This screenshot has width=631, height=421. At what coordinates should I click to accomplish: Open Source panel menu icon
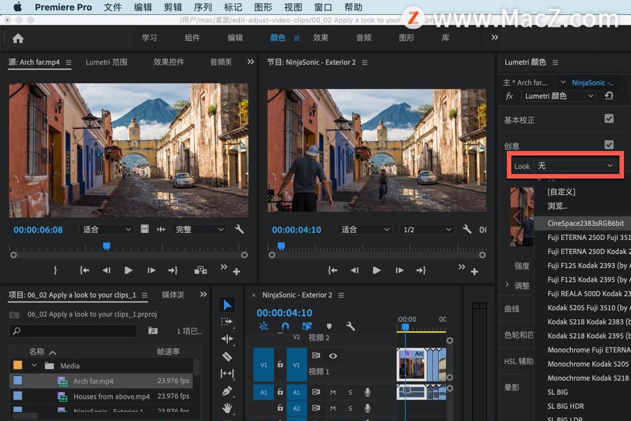[x=68, y=63]
